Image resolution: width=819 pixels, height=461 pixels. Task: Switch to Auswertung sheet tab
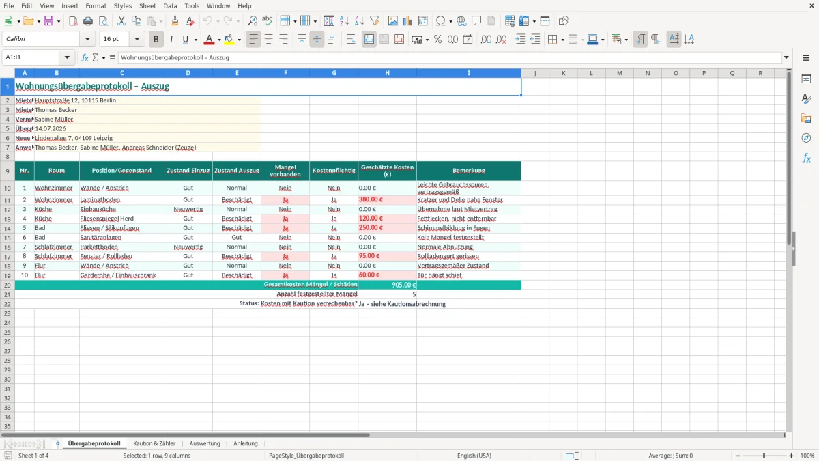coord(205,443)
